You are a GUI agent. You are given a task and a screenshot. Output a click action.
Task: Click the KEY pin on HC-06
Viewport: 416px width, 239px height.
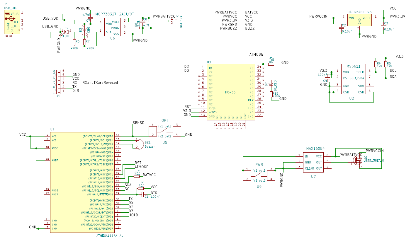(250, 100)
